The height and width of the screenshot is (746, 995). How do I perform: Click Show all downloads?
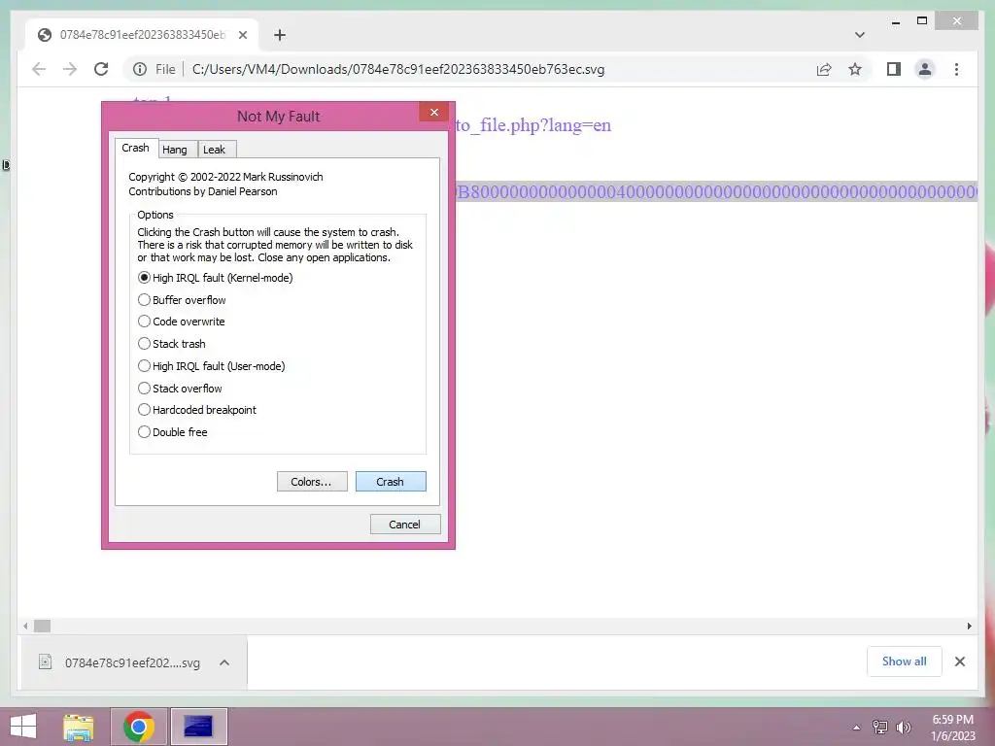click(905, 661)
